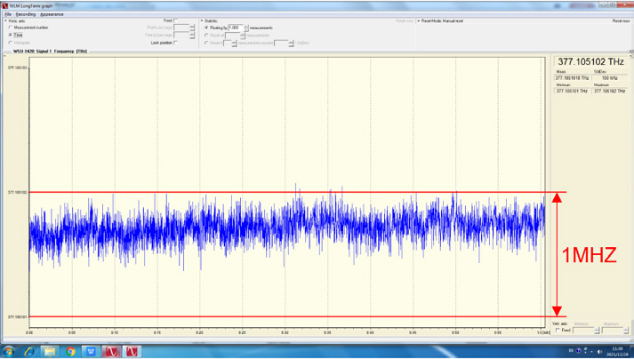
Task: Open the Appearance menu
Action: [x=52, y=14]
